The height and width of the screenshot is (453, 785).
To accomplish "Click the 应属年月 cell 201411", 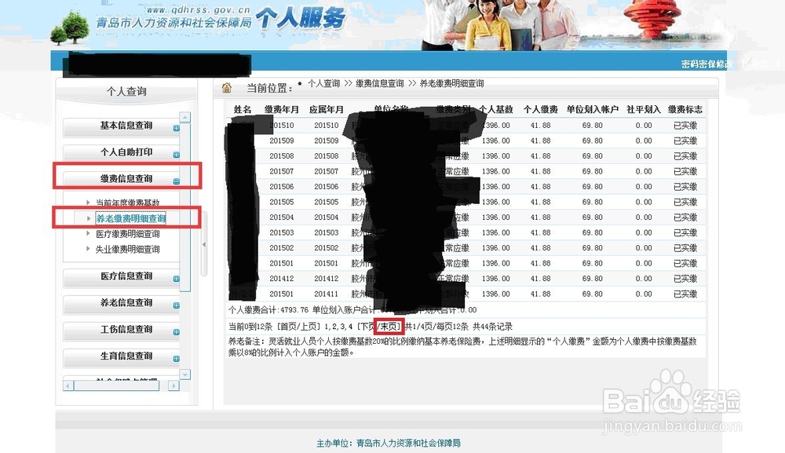I will pyautogui.click(x=327, y=294).
